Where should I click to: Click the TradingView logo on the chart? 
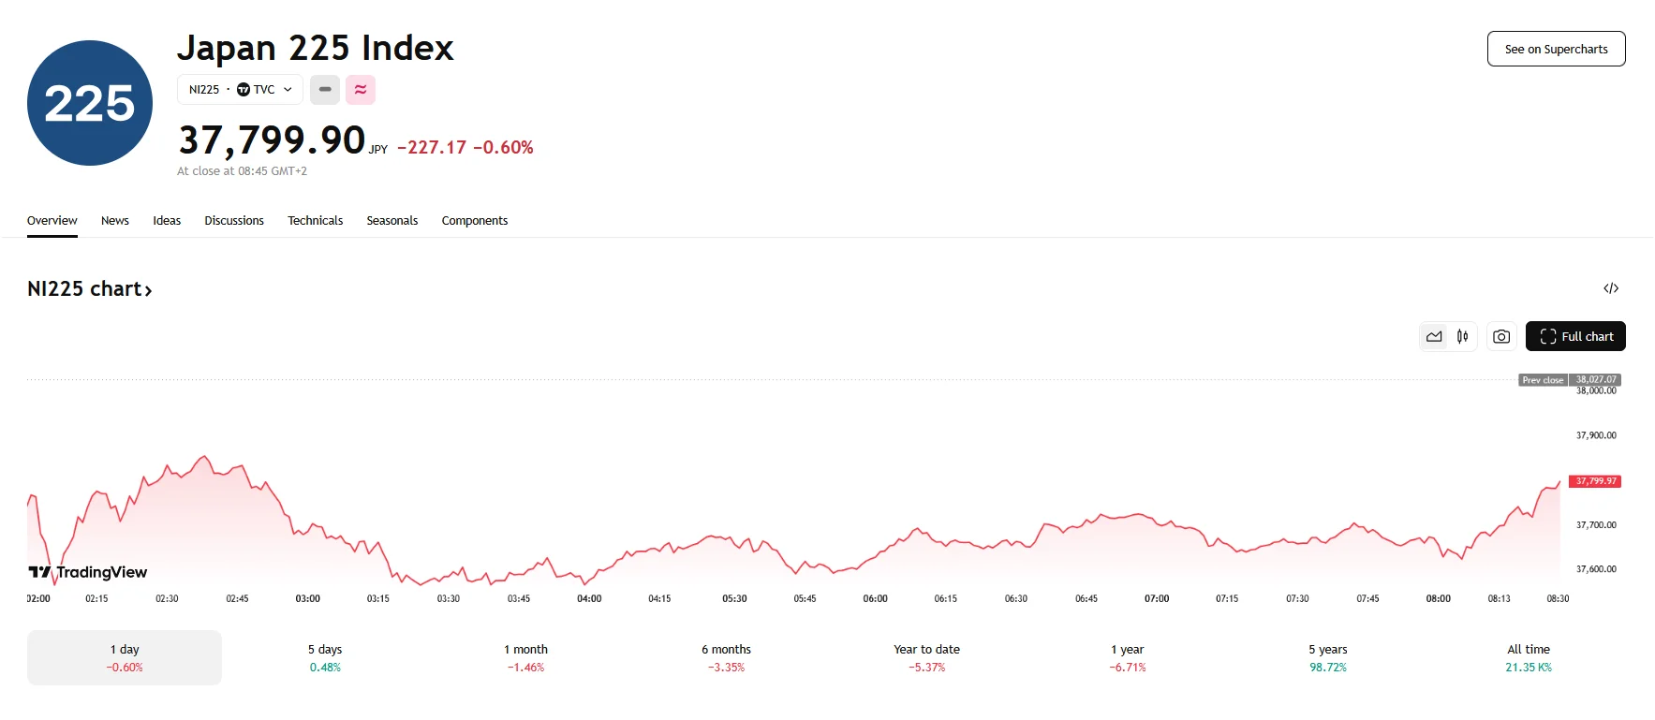coord(88,572)
